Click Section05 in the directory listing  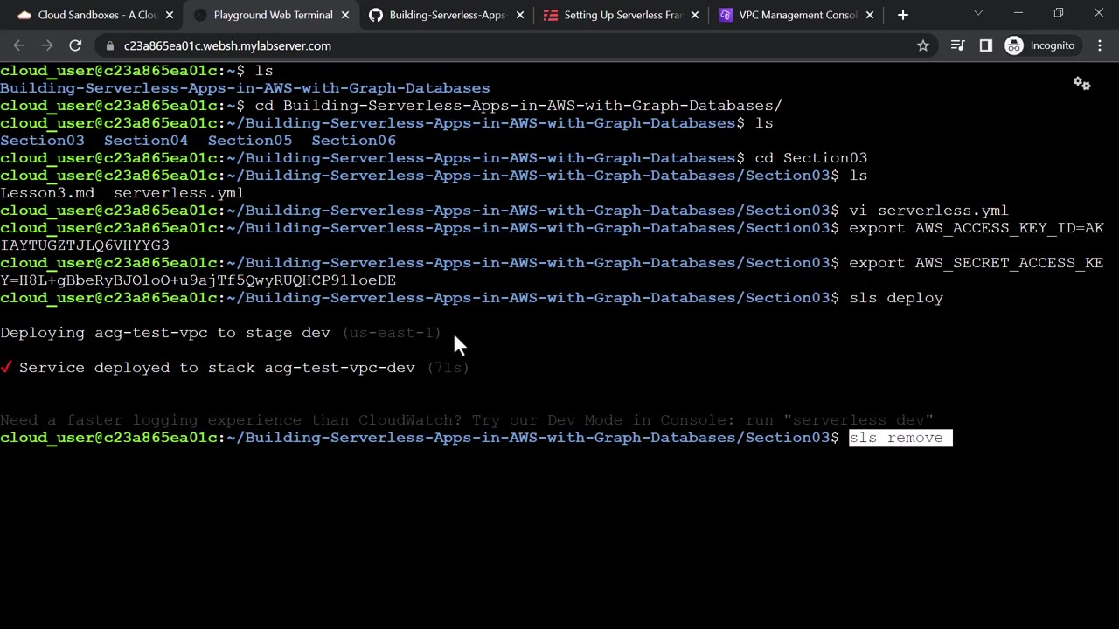click(x=250, y=141)
